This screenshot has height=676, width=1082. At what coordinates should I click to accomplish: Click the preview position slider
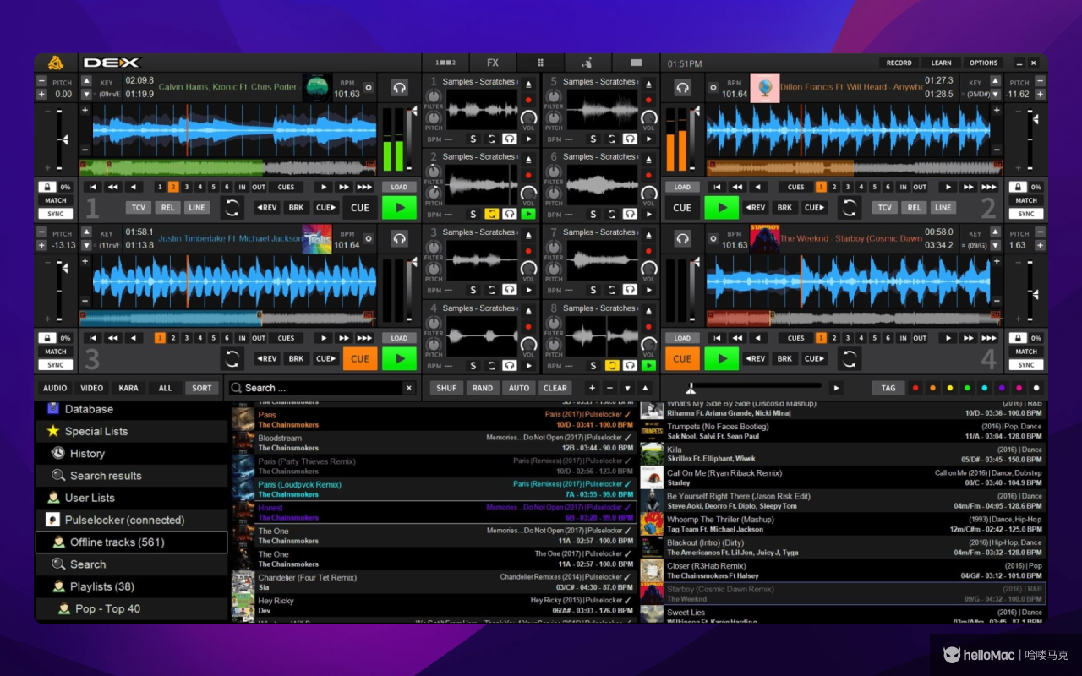[x=755, y=388]
